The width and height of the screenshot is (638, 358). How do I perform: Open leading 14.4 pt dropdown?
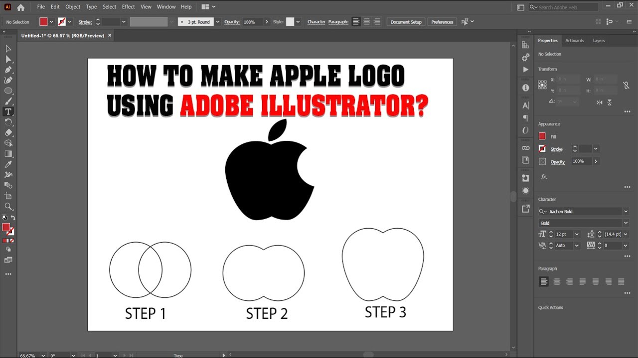(x=626, y=234)
